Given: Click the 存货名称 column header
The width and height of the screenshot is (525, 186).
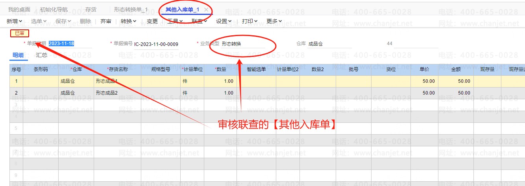Looking at the screenshot, I should click(117, 69).
